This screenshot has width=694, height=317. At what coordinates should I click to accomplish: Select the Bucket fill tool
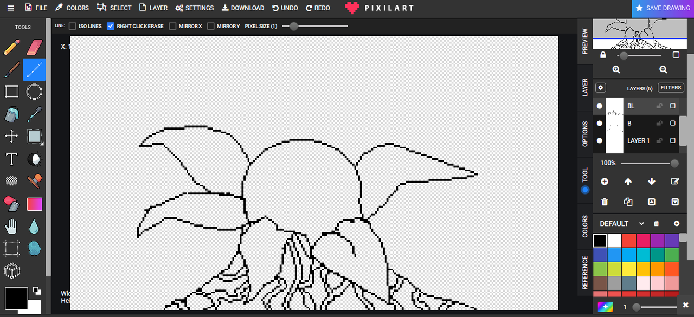click(x=11, y=114)
